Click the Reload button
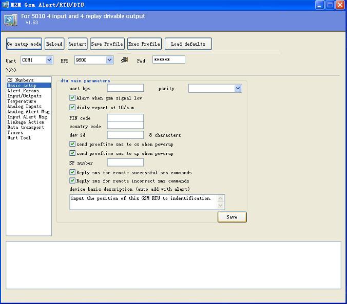The height and width of the screenshot is (304, 347). [54, 44]
